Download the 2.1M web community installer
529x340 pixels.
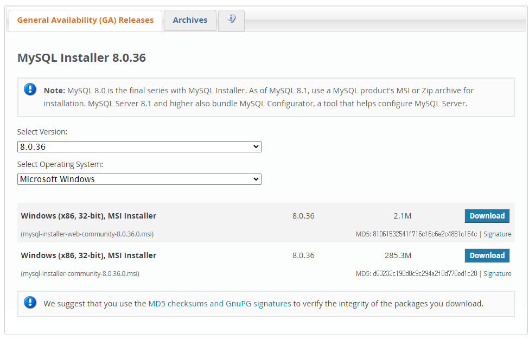pos(487,215)
